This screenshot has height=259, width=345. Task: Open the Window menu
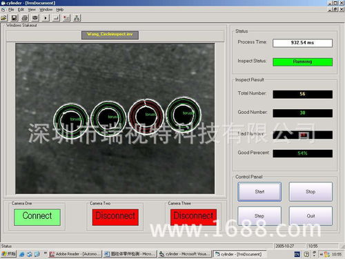point(46,10)
